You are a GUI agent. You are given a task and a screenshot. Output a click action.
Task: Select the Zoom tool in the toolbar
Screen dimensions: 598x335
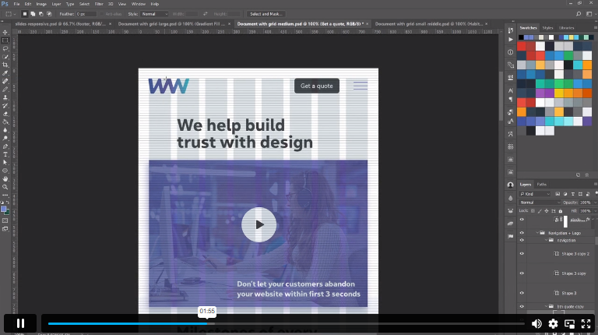coord(5,187)
